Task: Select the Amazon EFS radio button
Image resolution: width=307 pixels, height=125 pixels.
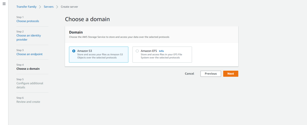Action: point(137,51)
